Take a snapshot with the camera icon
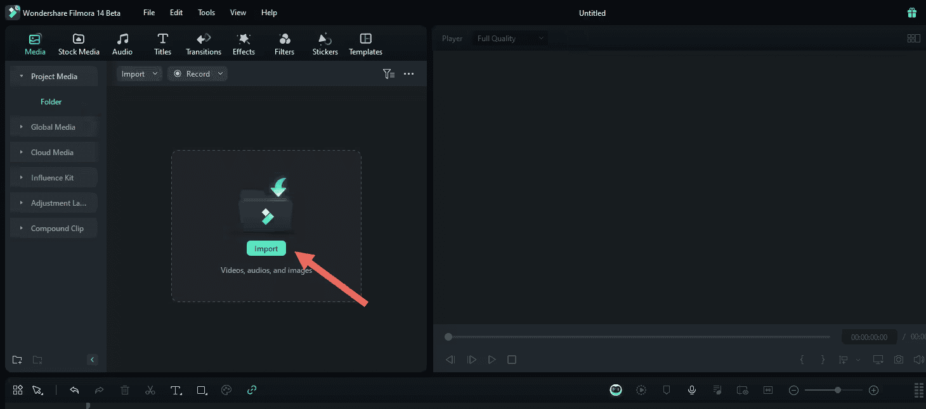This screenshot has width=926, height=409. click(x=899, y=360)
